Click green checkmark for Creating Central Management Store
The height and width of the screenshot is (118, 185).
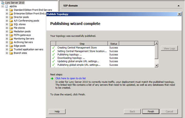pos(53,48)
